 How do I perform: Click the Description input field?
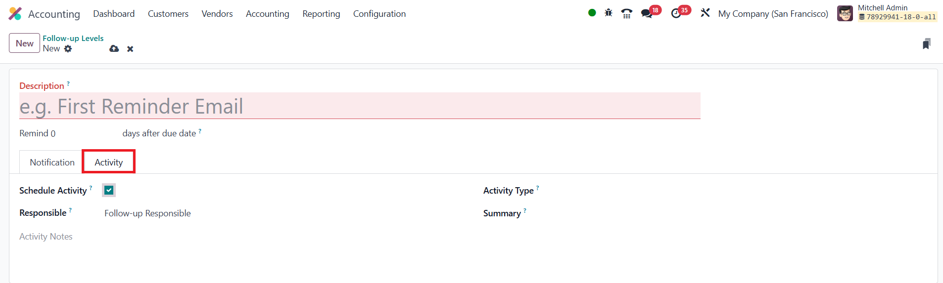360,106
